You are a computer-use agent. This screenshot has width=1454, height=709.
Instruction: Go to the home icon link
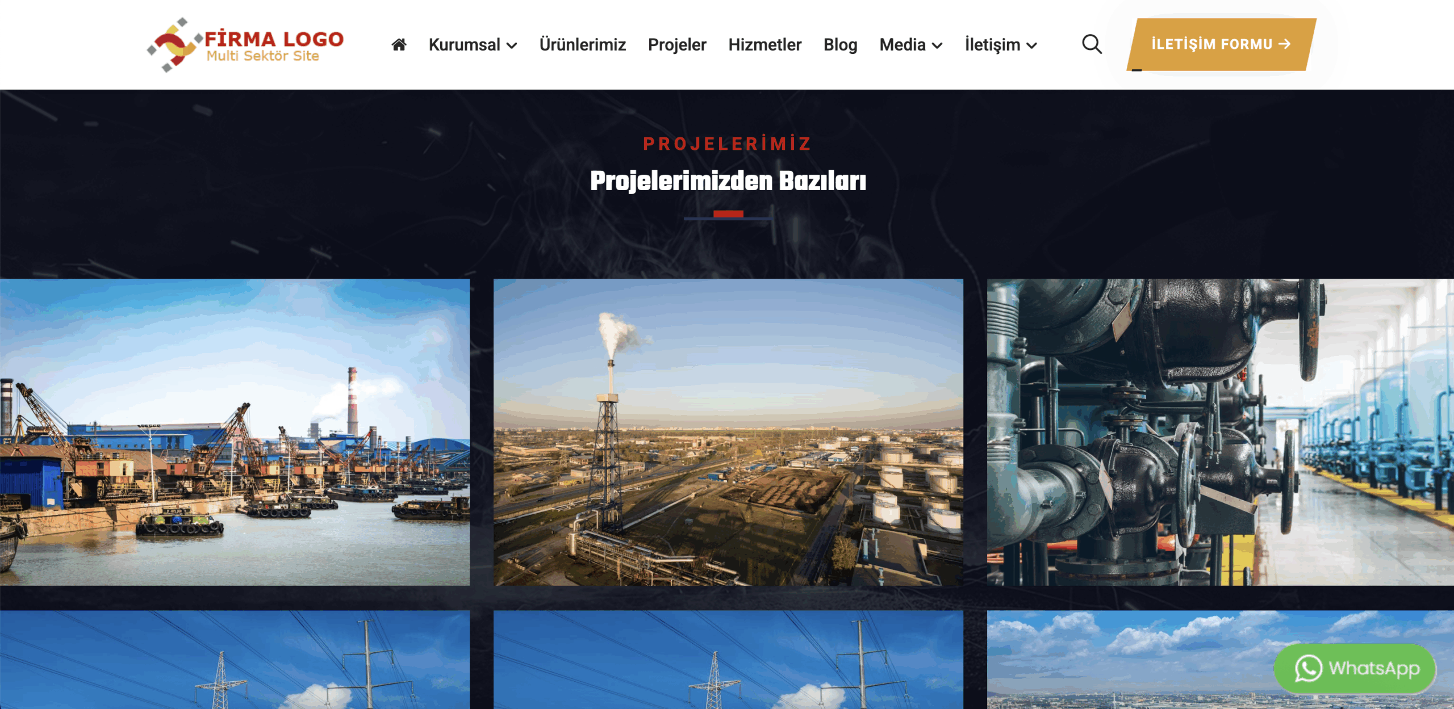pos(399,44)
